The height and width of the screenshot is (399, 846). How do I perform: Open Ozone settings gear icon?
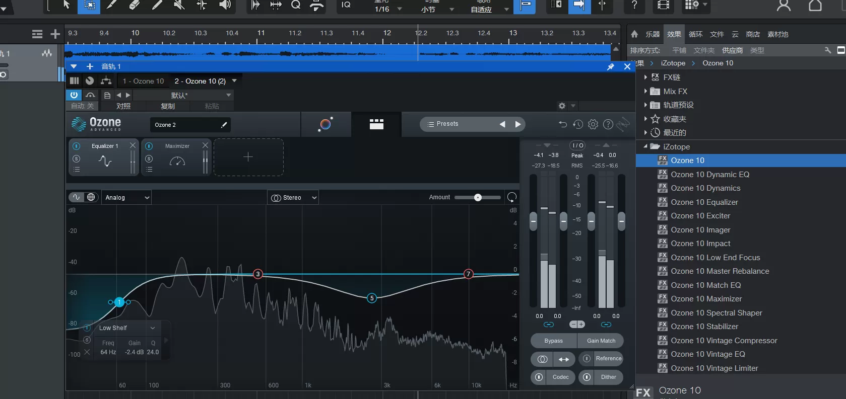593,124
